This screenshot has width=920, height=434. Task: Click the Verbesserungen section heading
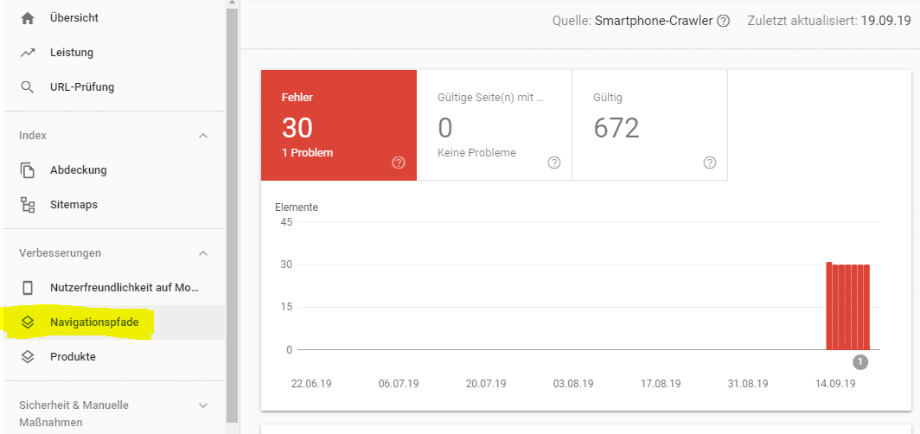coord(60,253)
